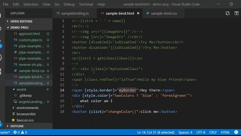Restore down the VS Code window

pyautogui.click(x=231, y=4)
